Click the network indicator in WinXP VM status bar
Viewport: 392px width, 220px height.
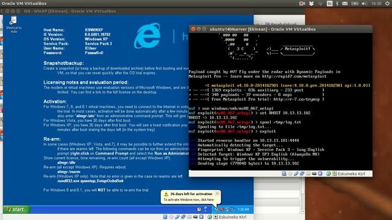coord(183,217)
